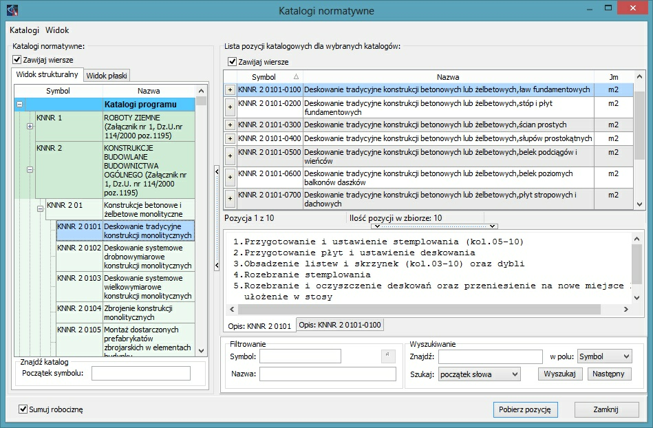Viewport: 653px width, 428px height.
Task: Select tree item KNNR 2 0101
Action: [x=125, y=231]
